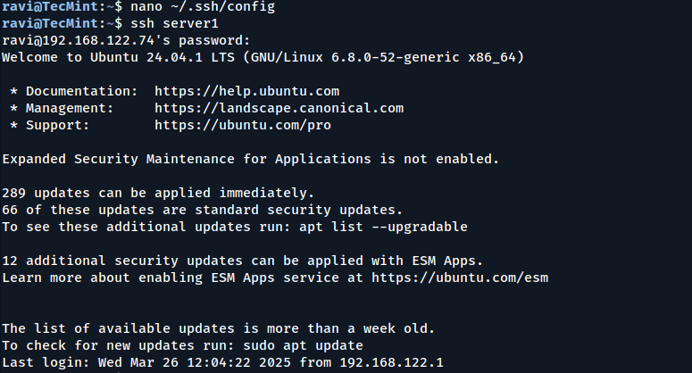Click the 'x86_64' architecture text
The height and width of the screenshot is (373, 692).
point(492,57)
